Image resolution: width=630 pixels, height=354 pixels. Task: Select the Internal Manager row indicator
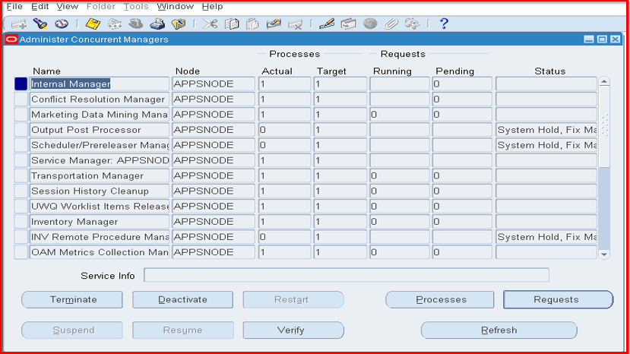(21, 84)
